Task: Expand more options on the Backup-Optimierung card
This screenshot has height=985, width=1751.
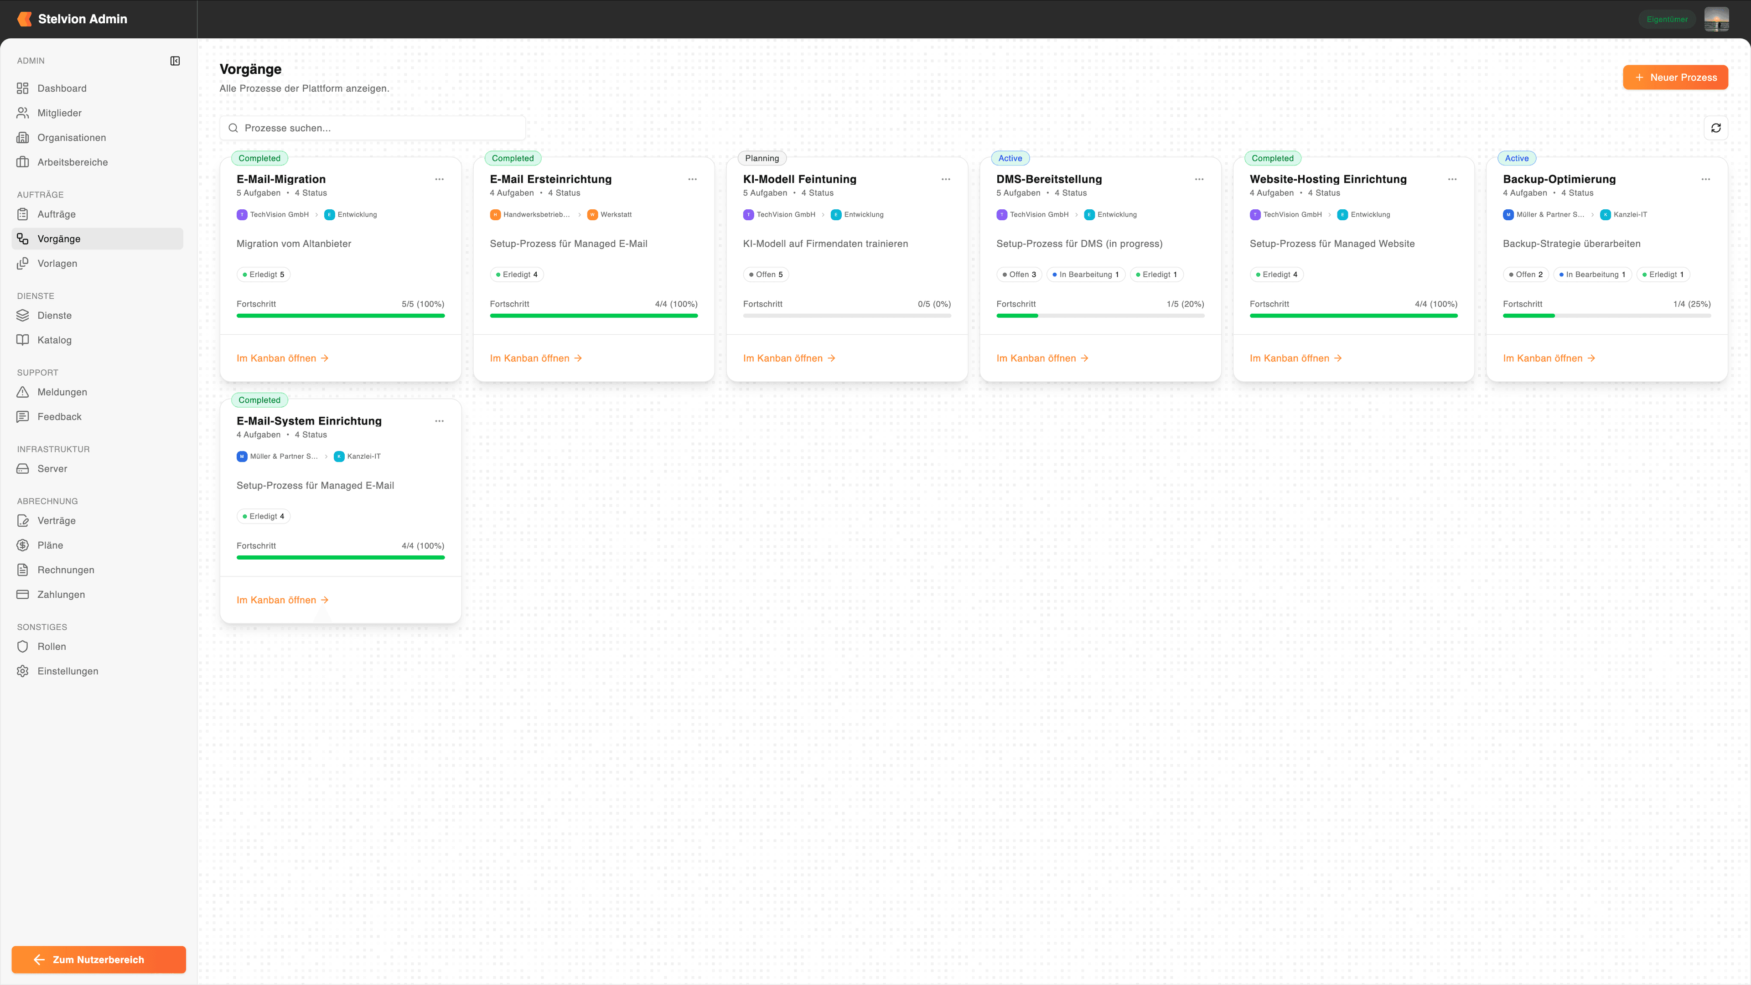Action: pyautogui.click(x=1705, y=180)
